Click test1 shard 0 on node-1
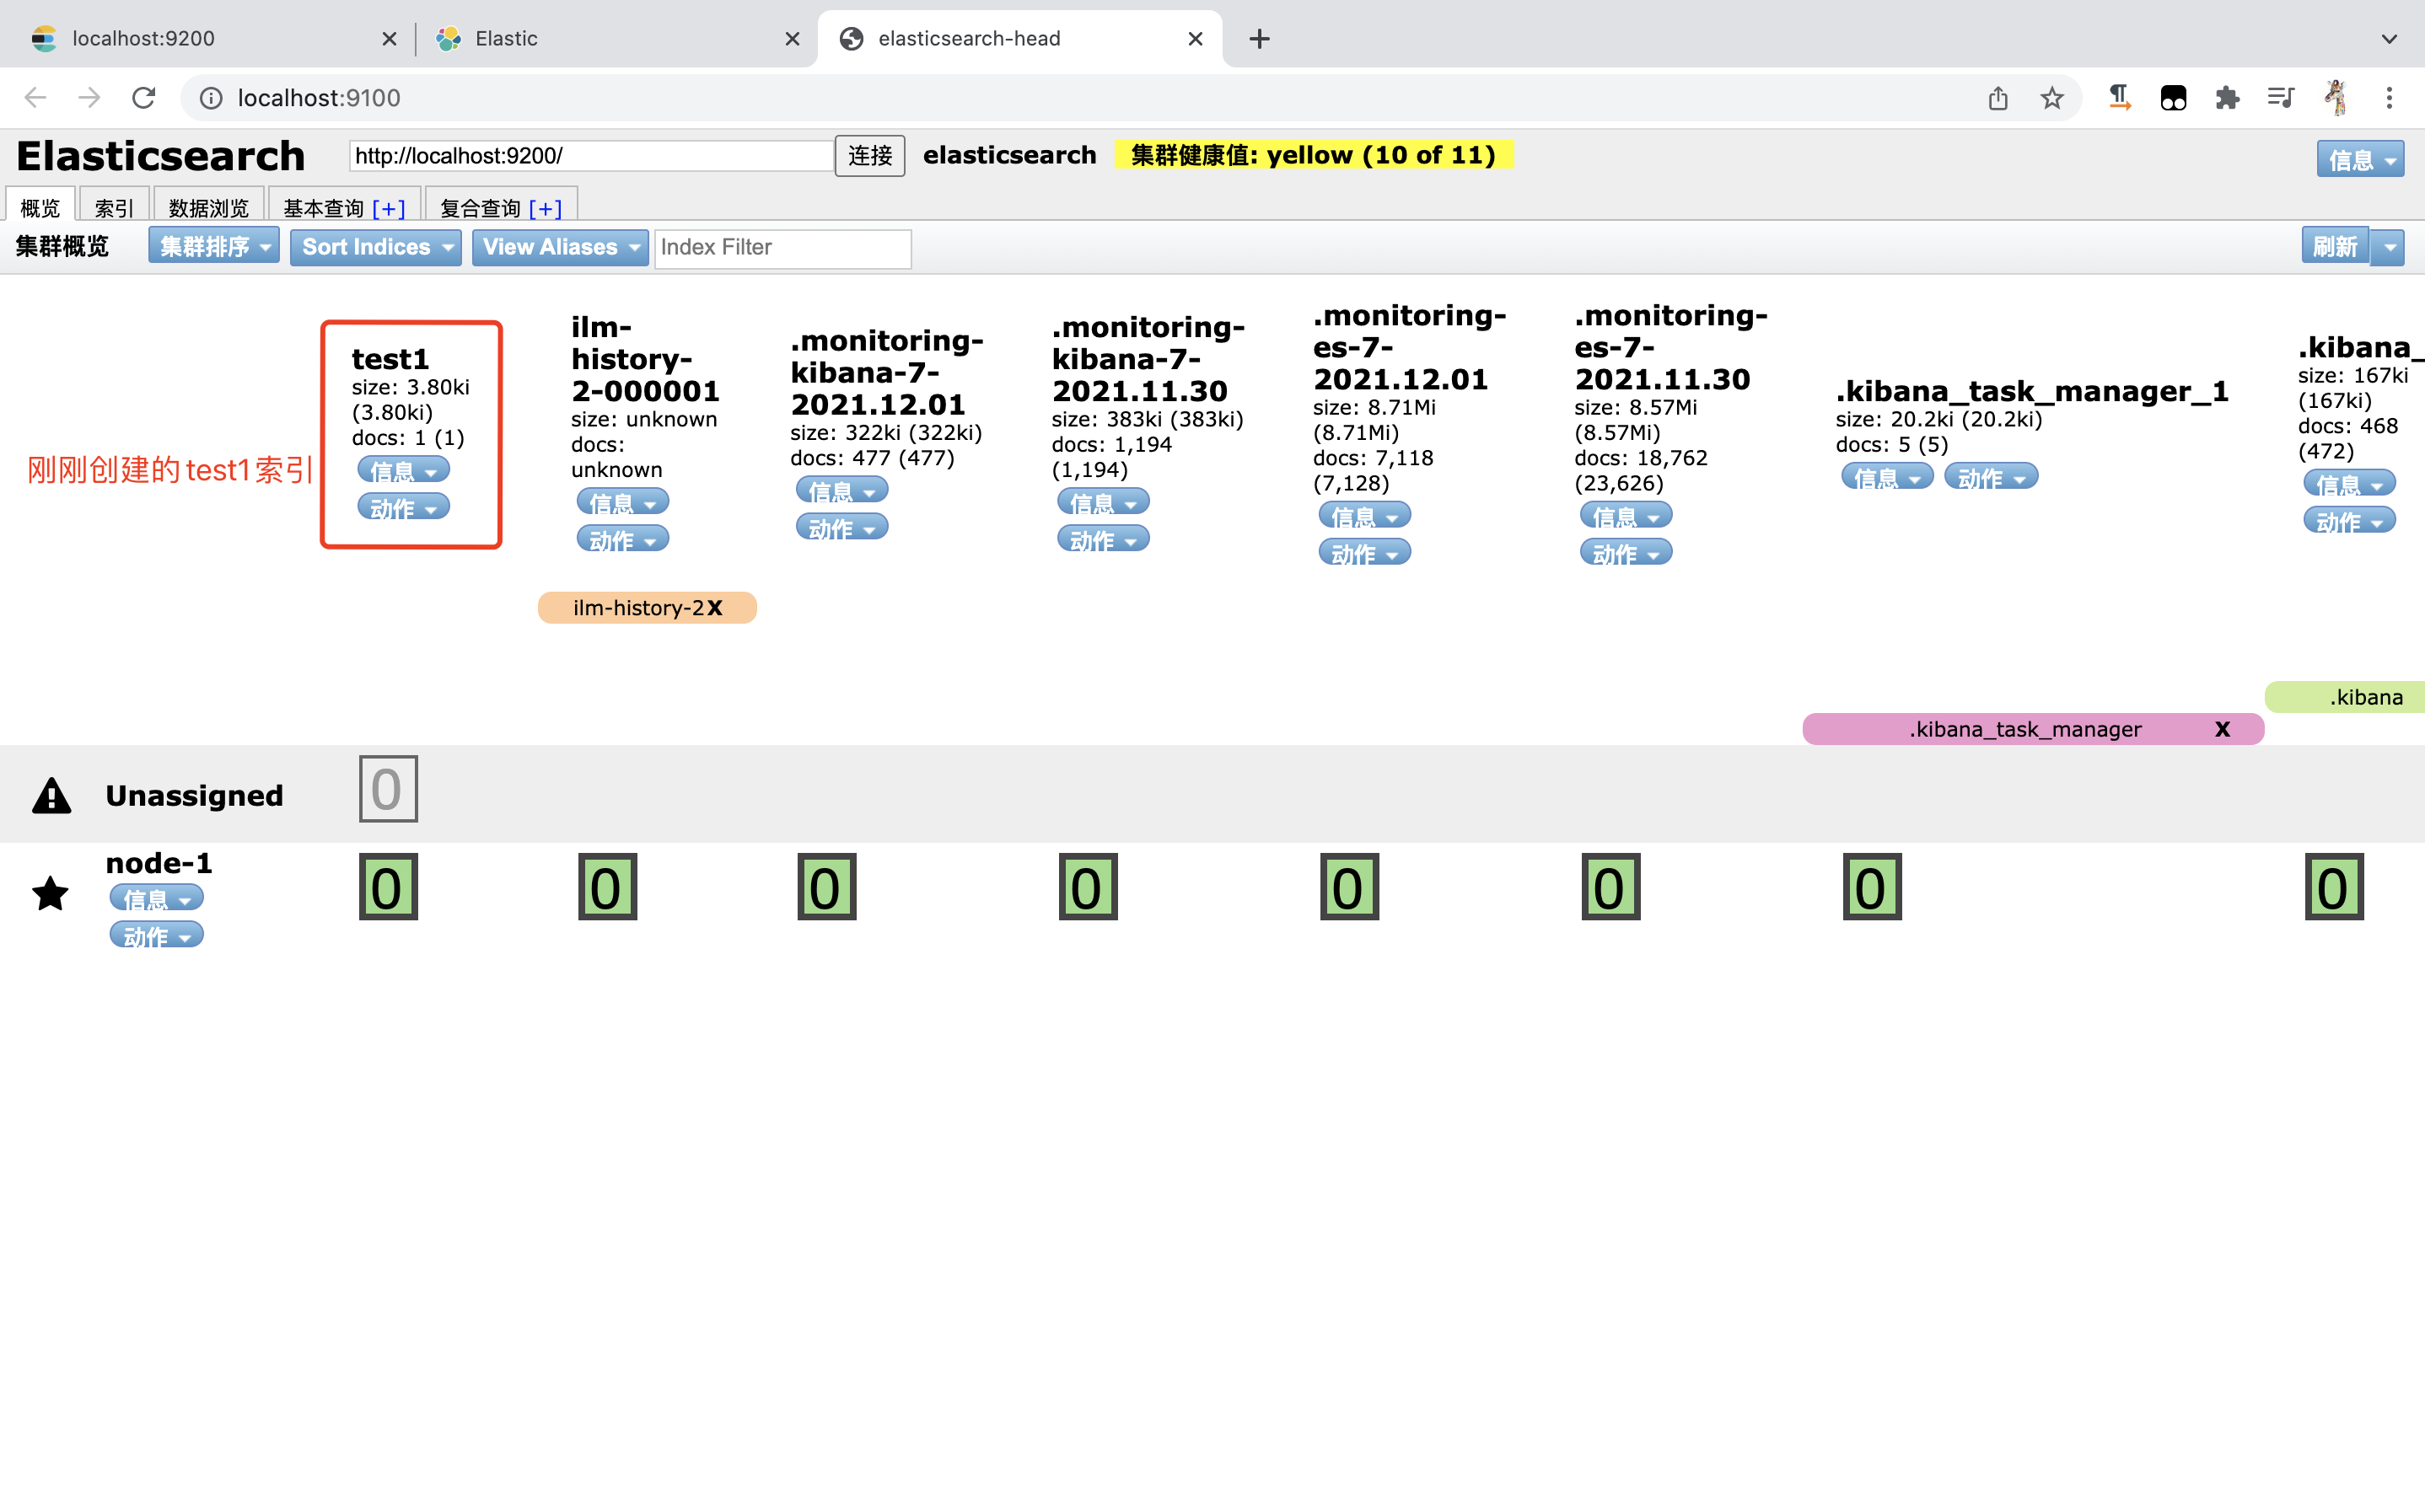This screenshot has height=1512, width=2425. click(x=388, y=887)
